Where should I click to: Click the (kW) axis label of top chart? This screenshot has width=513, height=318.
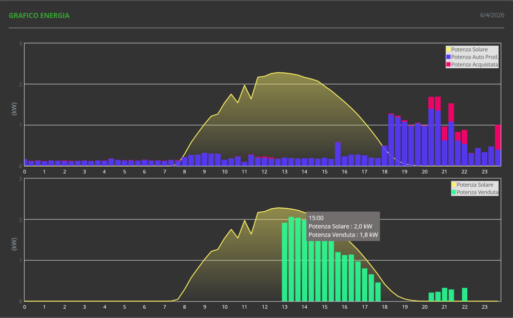coord(14,109)
